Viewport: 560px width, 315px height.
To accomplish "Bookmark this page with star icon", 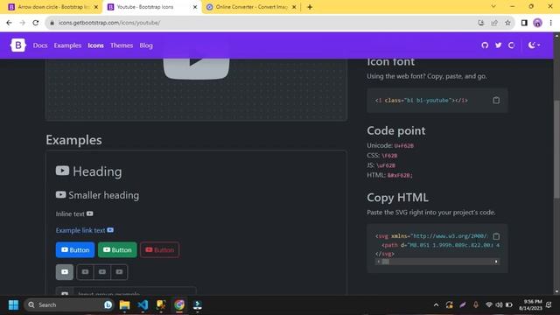I will (507, 23).
